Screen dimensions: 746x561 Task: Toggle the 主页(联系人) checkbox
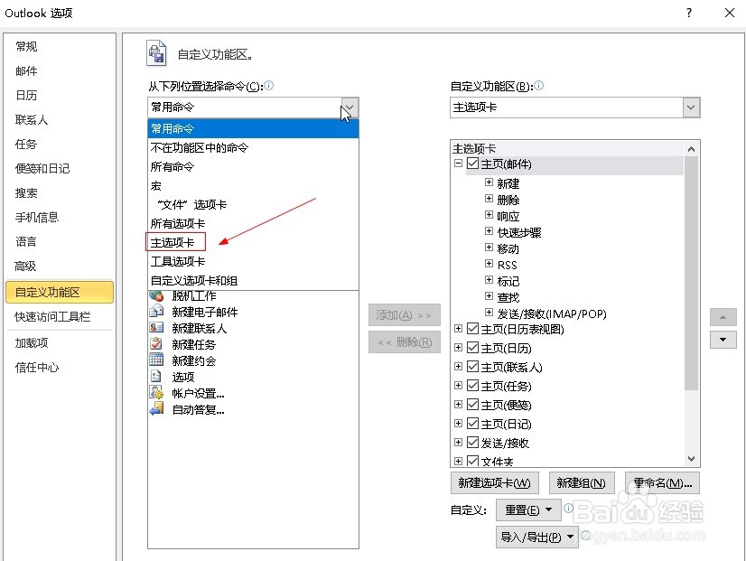click(x=472, y=367)
